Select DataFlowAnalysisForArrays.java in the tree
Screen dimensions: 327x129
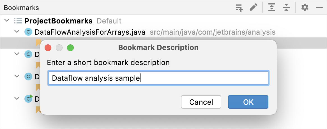pyautogui.click(x=90, y=32)
